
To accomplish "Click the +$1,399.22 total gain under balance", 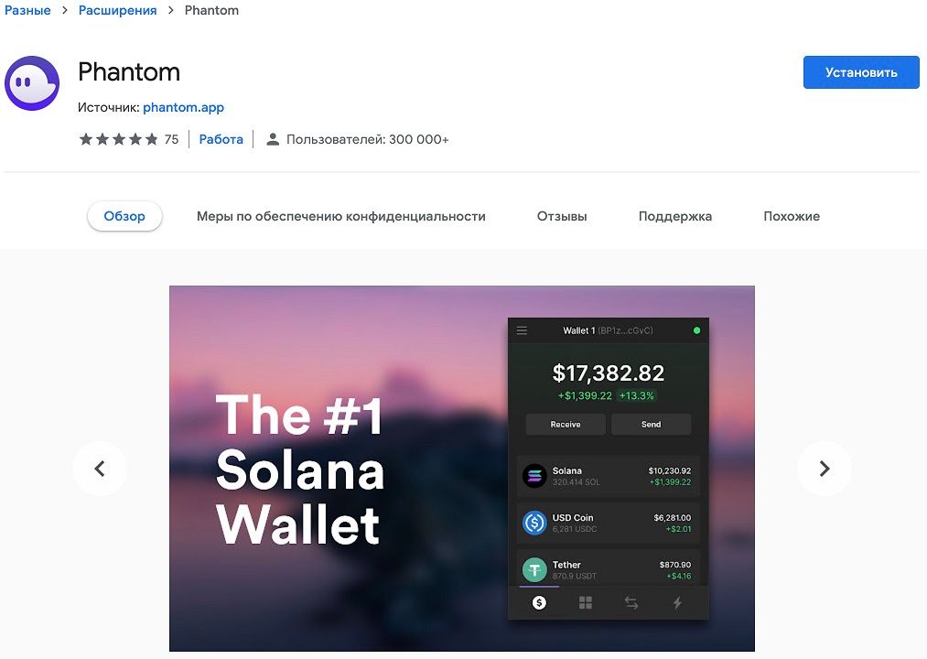I will coord(586,395).
